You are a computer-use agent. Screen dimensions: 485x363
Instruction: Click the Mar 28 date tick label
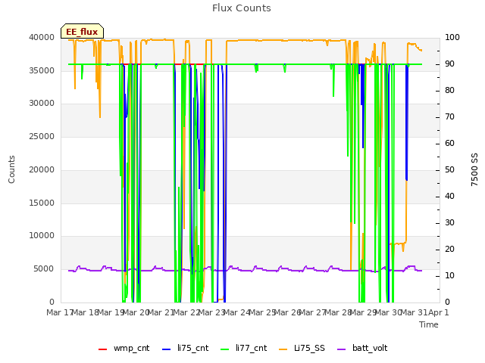pos(338,312)
